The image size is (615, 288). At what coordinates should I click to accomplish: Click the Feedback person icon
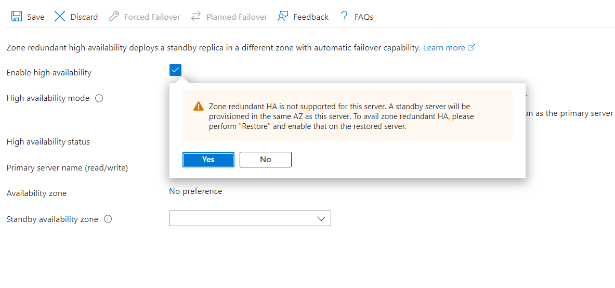pyautogui.click(x=283, y=17)
